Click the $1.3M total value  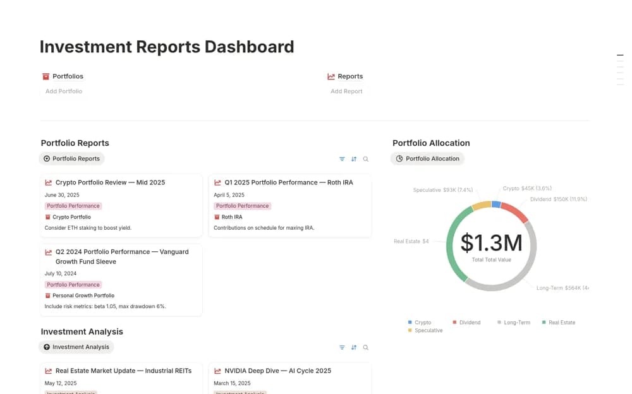pos(491,242)
